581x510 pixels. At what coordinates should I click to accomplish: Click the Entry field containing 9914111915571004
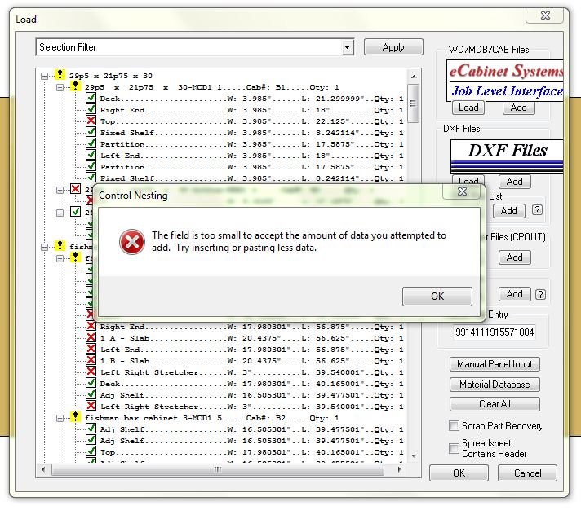point(495,332)
